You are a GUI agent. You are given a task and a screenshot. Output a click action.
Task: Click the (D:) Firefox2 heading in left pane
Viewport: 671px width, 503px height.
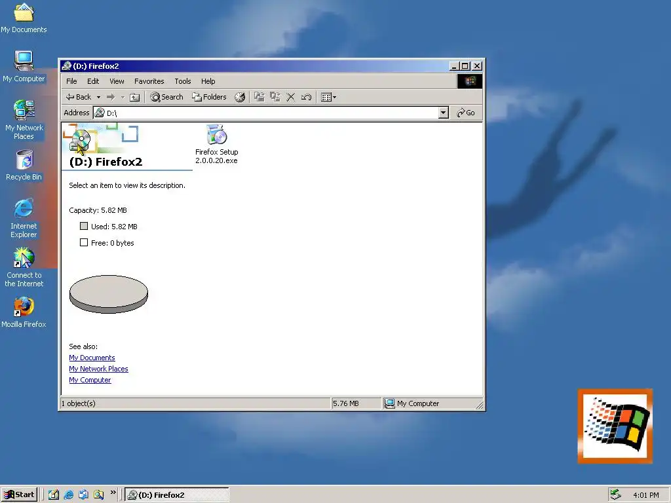tap(105, 162)
